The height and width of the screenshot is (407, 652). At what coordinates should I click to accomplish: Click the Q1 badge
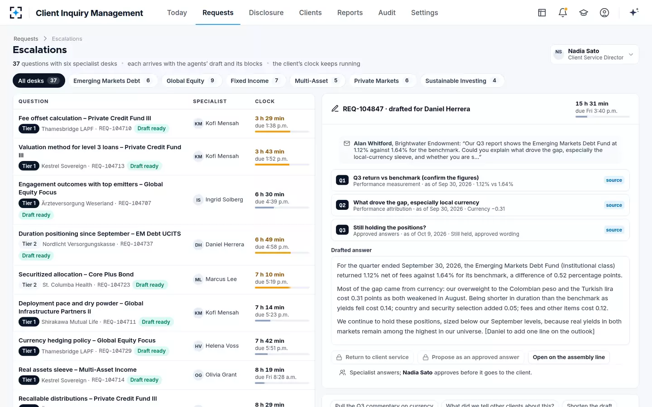342,180
